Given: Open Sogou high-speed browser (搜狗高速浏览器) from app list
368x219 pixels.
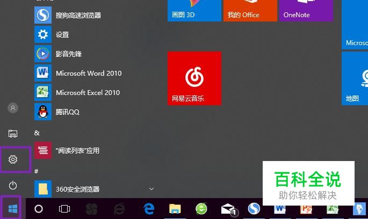Looking at the screenshot, I should 94,15.
